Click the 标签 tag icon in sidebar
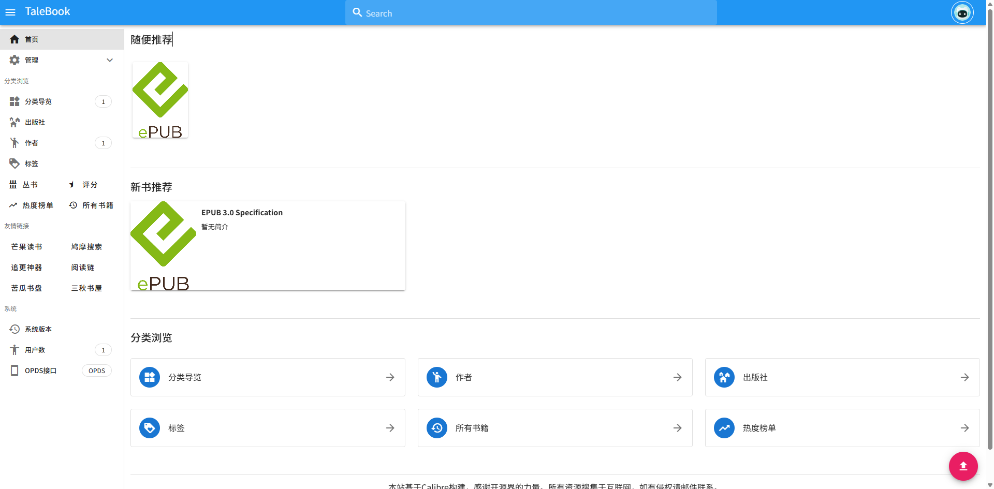Screen dimensions: 994x489 click(x=14, y=164)
